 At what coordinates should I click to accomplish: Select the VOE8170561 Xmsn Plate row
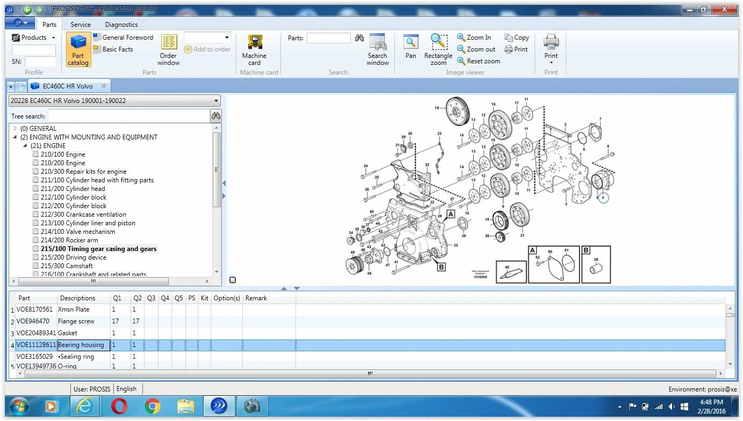(367, 309)
